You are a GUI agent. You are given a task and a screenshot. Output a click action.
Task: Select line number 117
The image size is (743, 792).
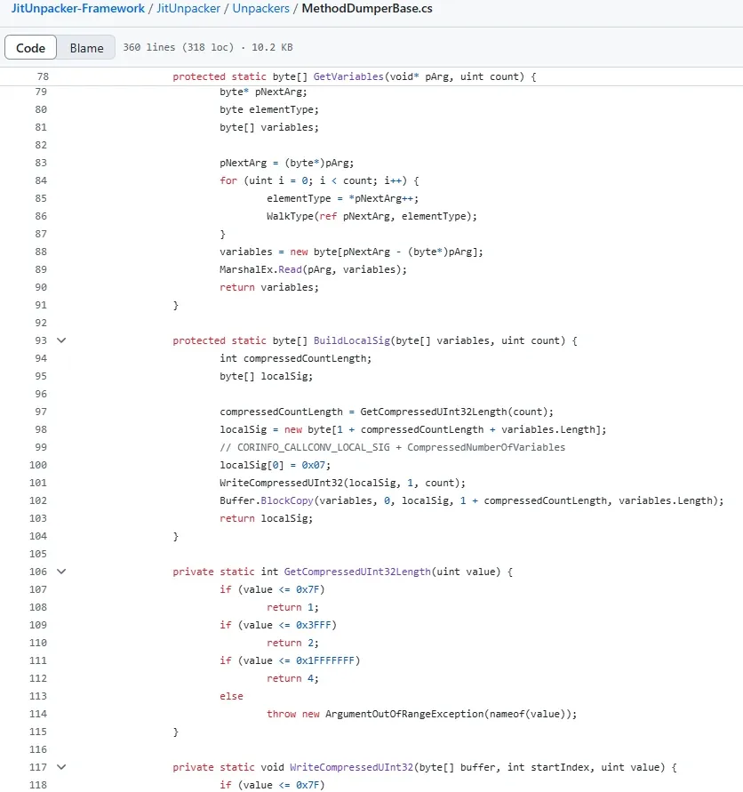pos(38,767)
